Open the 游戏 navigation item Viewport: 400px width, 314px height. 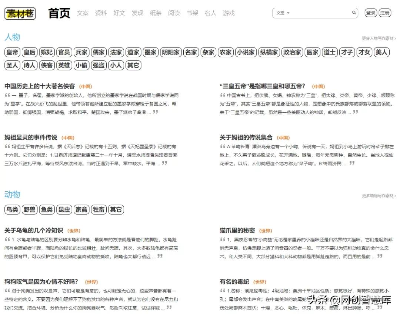click(229, 13)
